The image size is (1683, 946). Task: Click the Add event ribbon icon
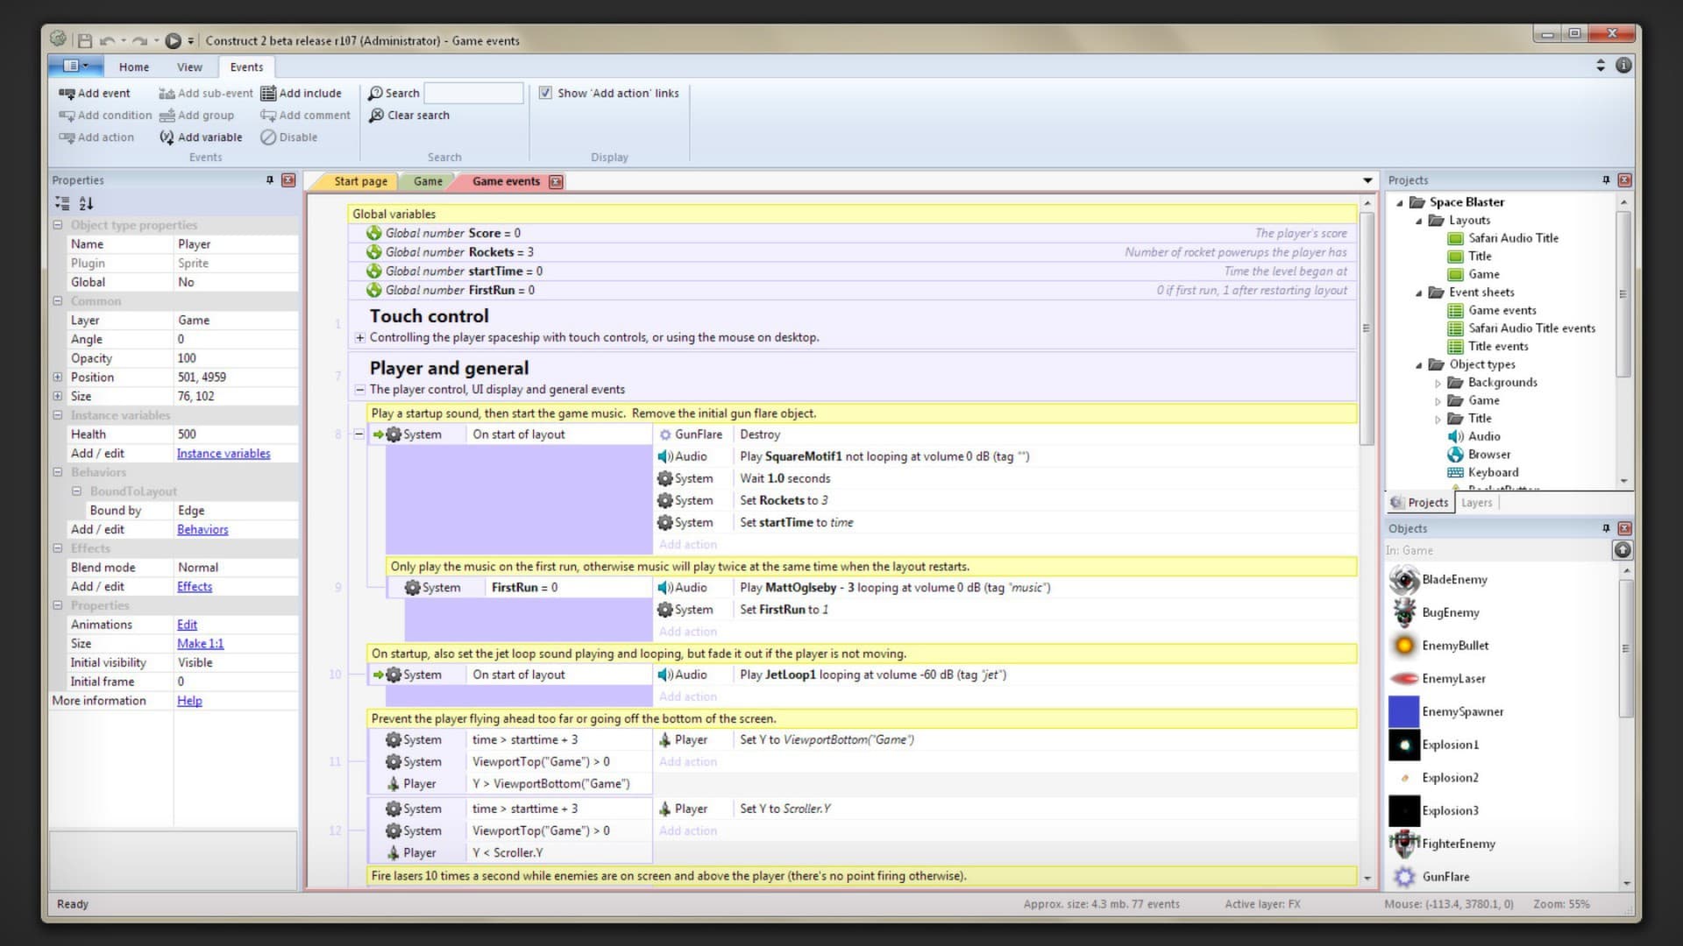pos(67,93)
